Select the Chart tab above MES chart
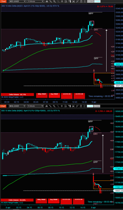The height and width of the screenshot is (210, 123). (x=3, y=1)
